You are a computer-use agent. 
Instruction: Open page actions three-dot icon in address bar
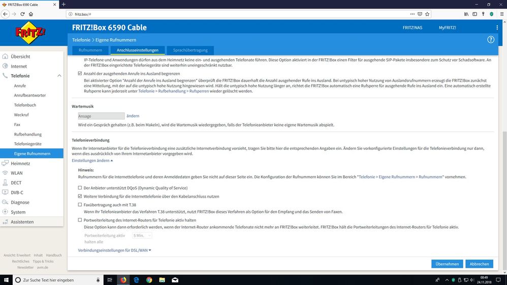click(413, 14)
